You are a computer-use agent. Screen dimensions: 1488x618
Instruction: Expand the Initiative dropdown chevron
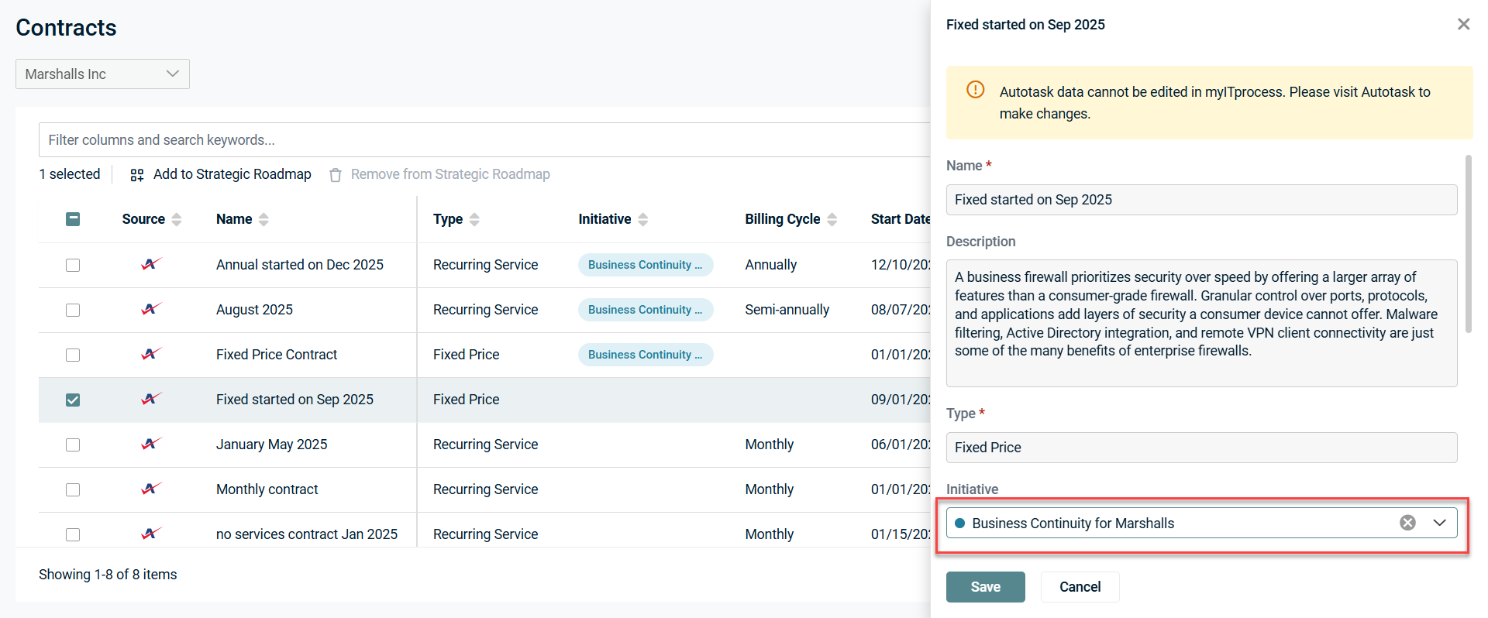coord(1439,523)
